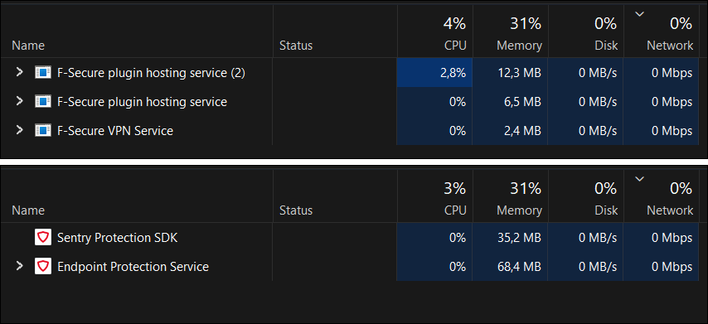
Task: Select the Sentry Protection SDK process name
Action: pos(118,238)
